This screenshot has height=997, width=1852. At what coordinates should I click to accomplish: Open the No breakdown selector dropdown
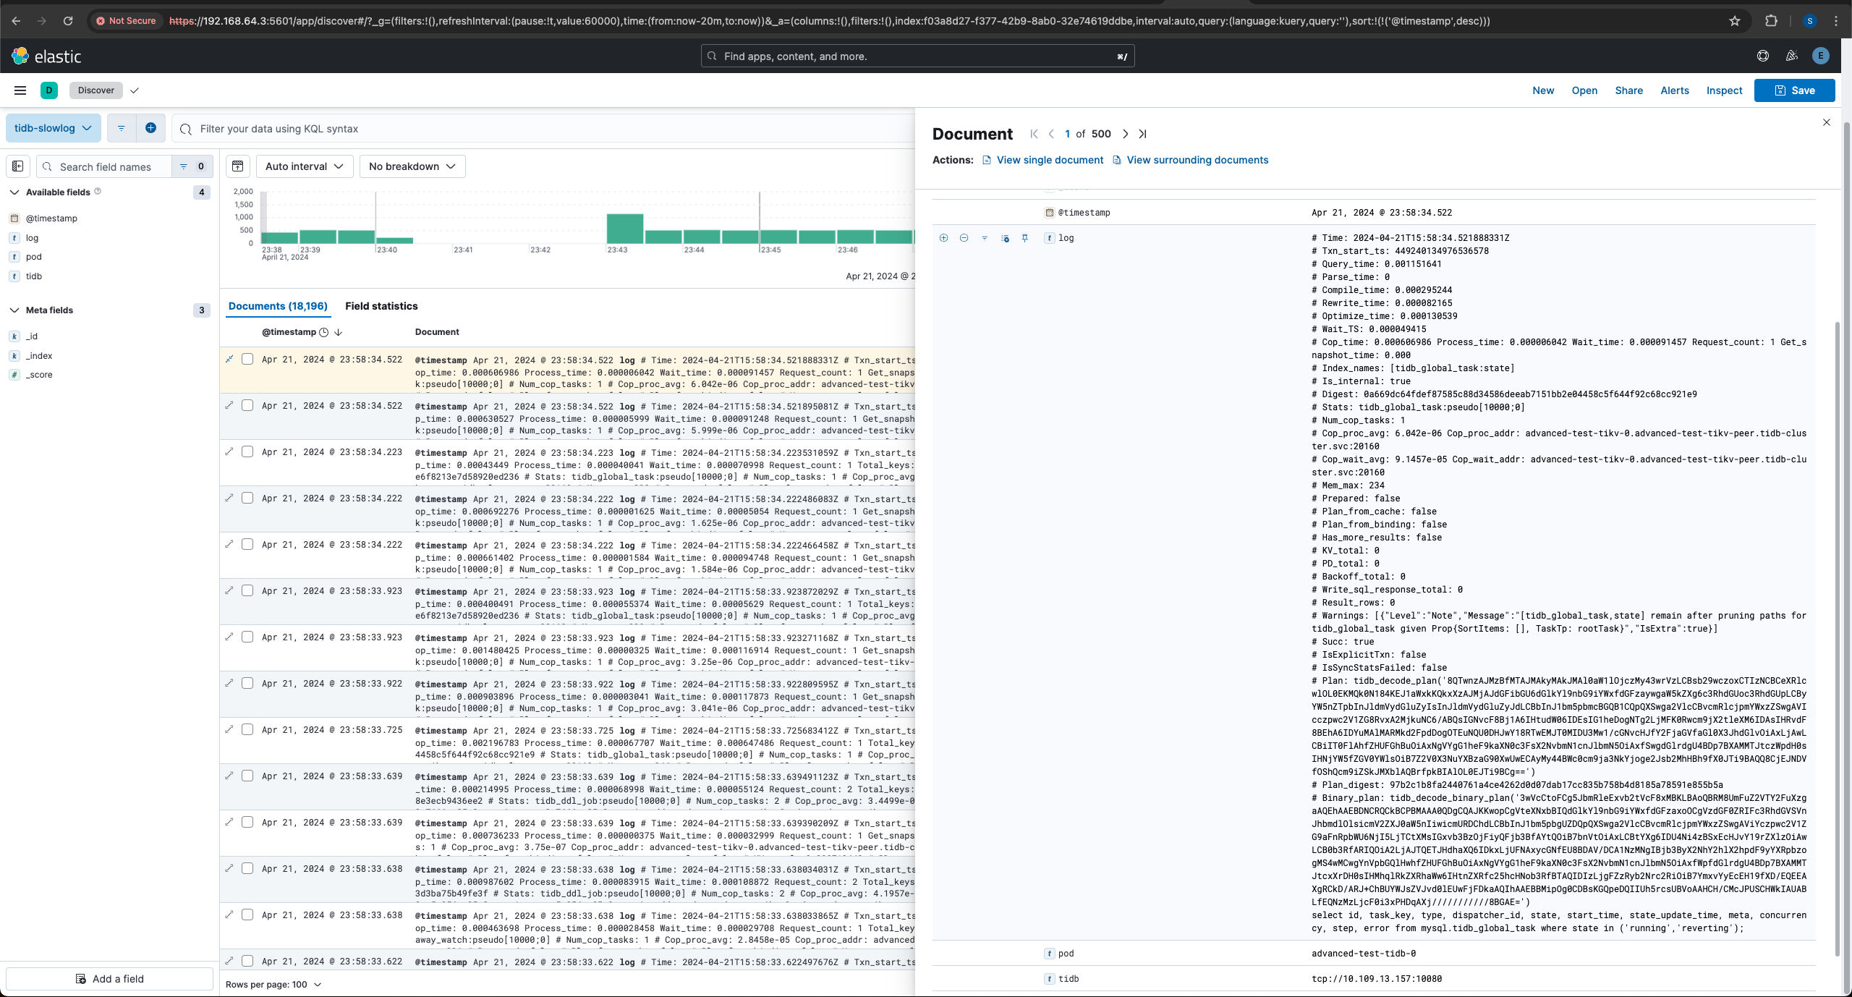click(x=410, y=164)
